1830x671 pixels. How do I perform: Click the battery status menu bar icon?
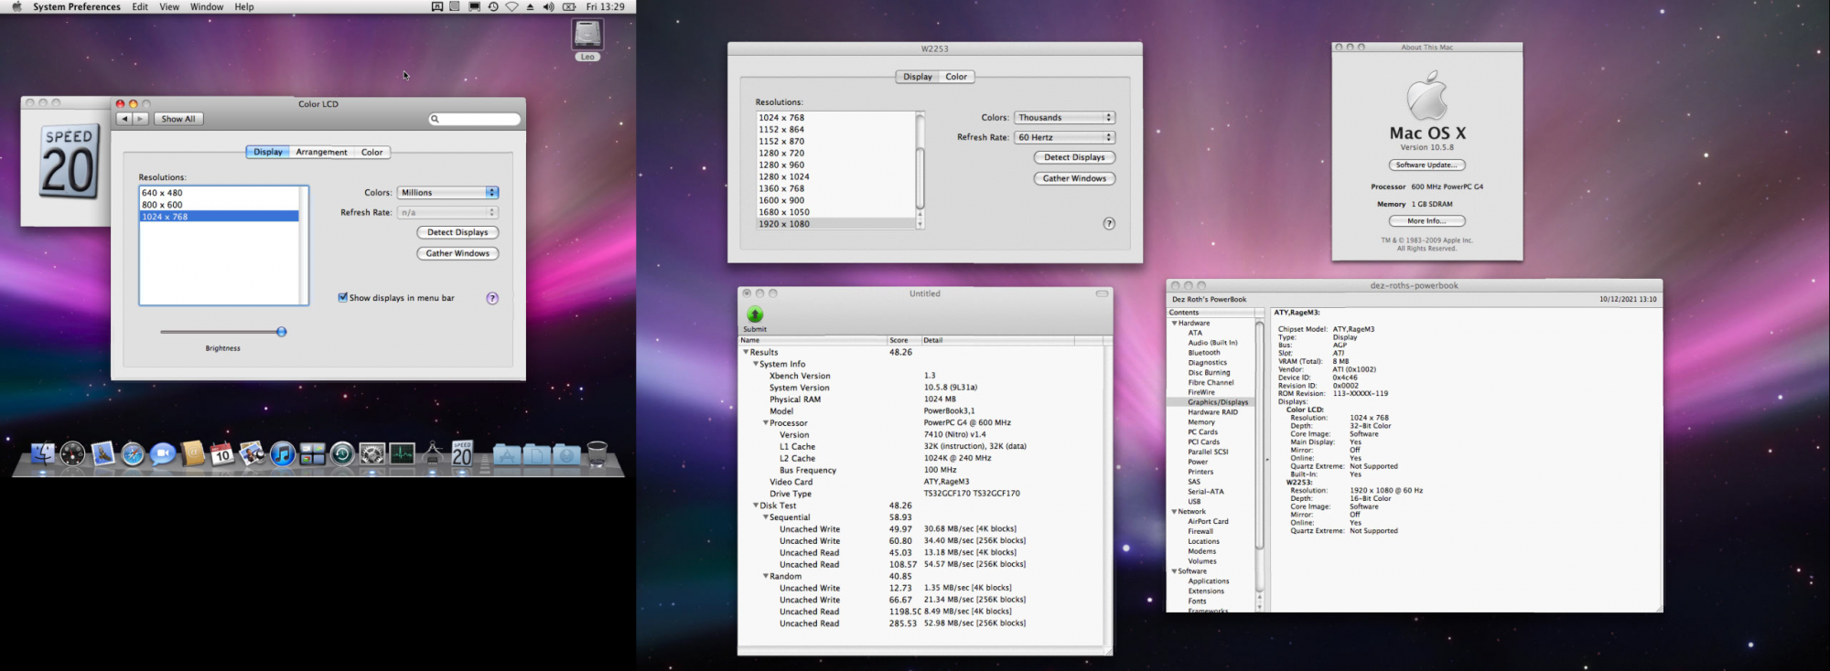click(569, 6)
